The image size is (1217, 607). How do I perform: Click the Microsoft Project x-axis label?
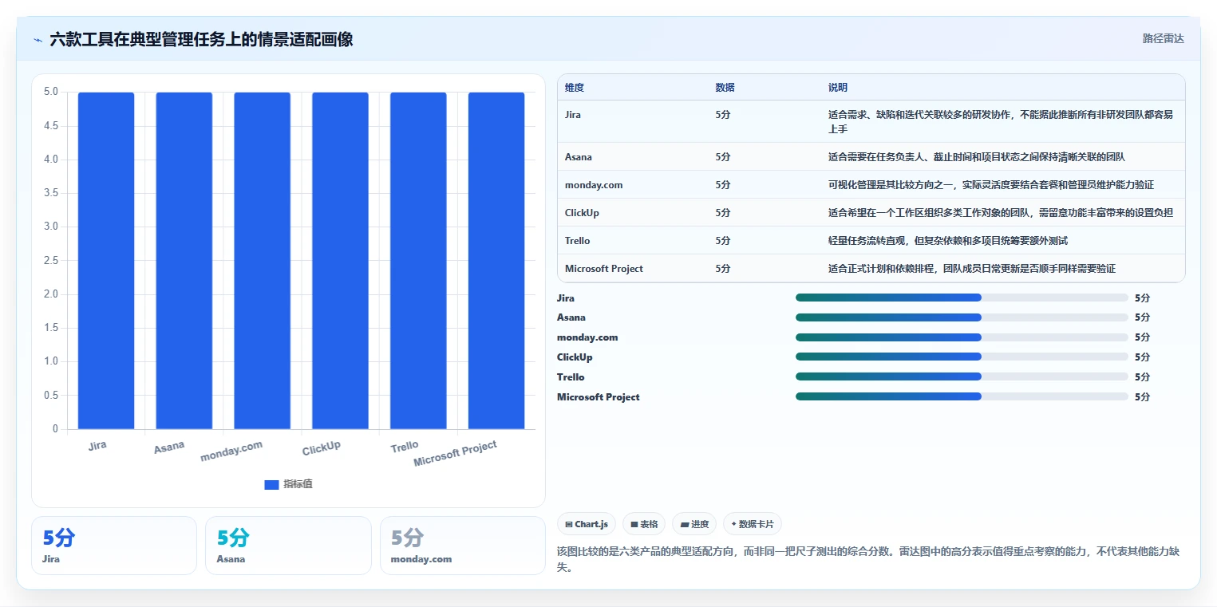456,454
